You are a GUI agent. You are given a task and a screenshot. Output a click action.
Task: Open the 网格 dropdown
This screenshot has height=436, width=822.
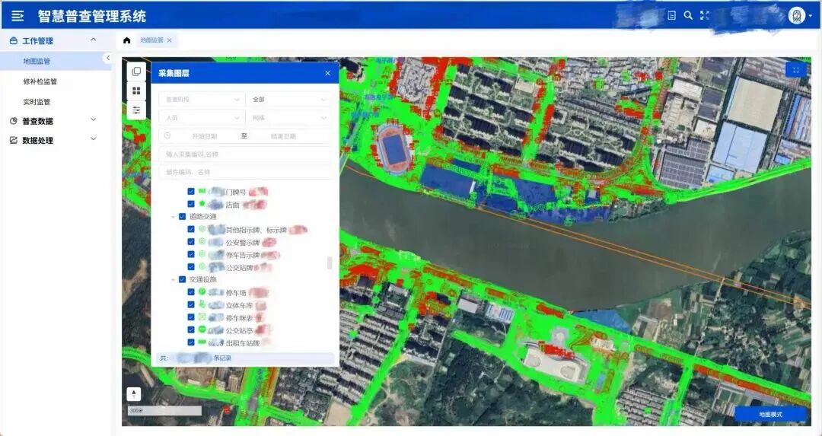[289, 118]
